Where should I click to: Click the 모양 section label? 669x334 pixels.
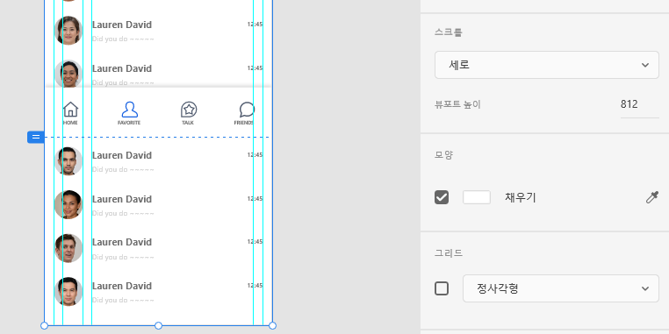pos(443,154)
